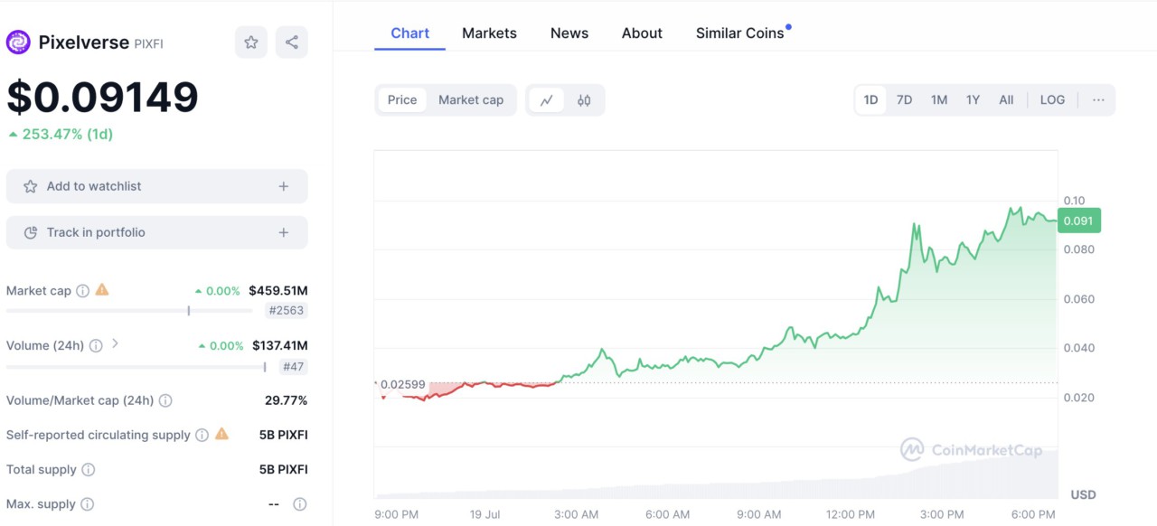Click the warning triangle next to Market cap
Screen dimensions: 1157x526
tap(102, 289)
